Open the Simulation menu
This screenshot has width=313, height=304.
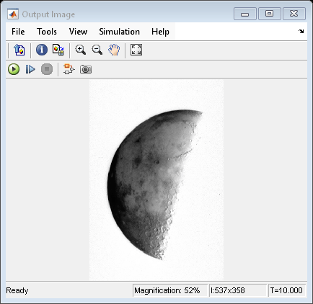(x=120, y=32)
